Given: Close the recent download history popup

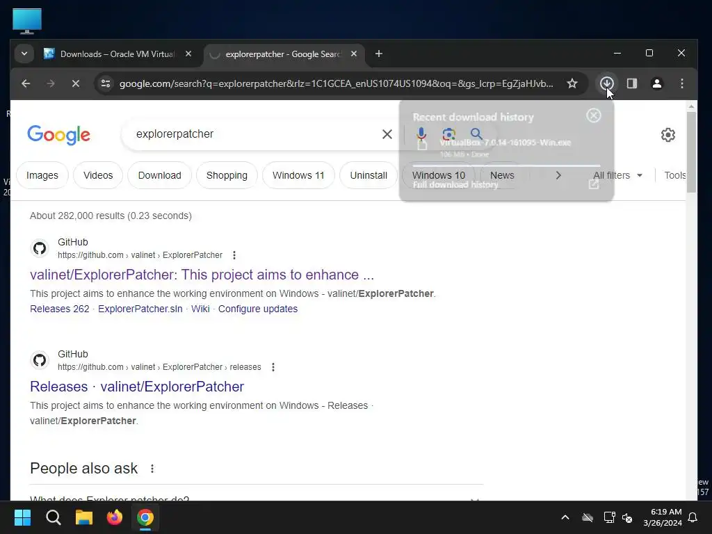Looking at the screenshot, I should point(594,116).
